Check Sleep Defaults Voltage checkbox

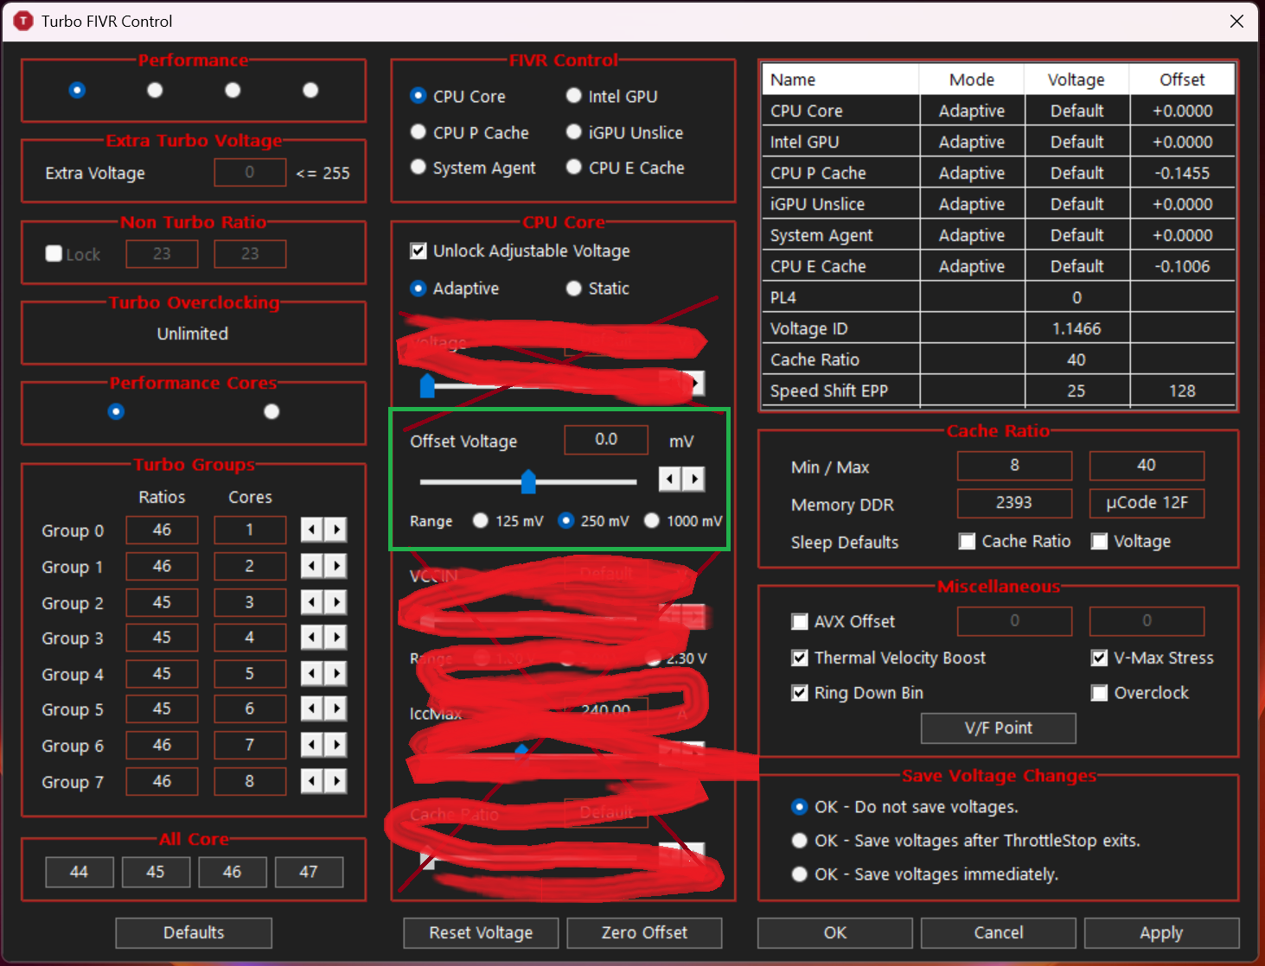click(x=1100, y=541)
